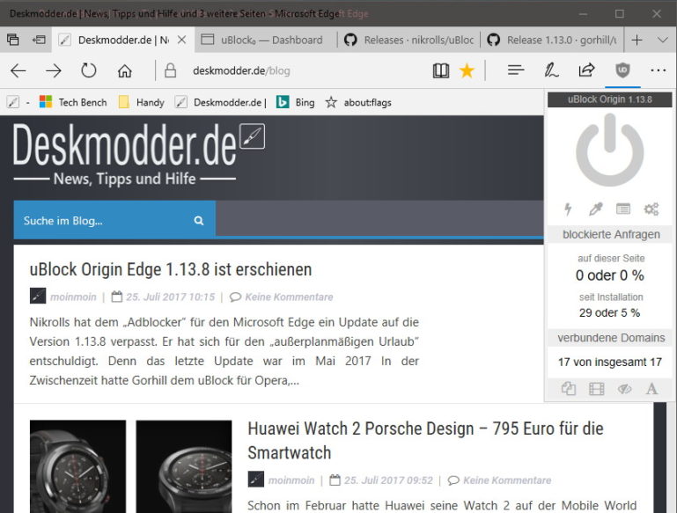Click the address bar lock icon
This screenshot has height=513, width=677.
171,70
